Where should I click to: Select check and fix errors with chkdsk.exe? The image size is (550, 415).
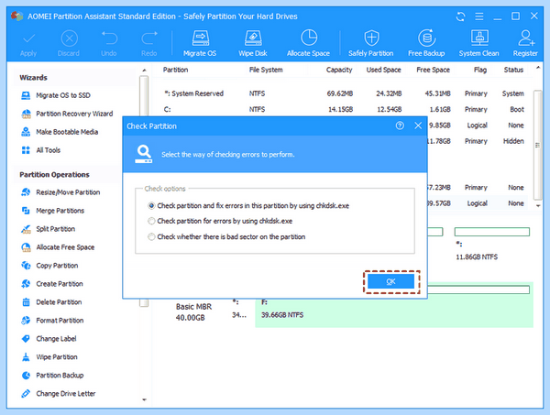pyautogui.click(x=248, y=206)
